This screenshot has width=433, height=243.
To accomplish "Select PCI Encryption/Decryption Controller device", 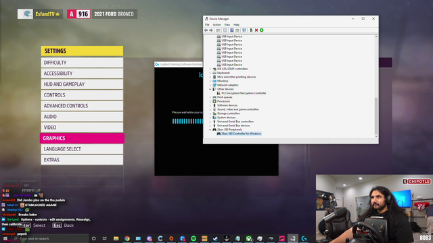I will point(244,93).
